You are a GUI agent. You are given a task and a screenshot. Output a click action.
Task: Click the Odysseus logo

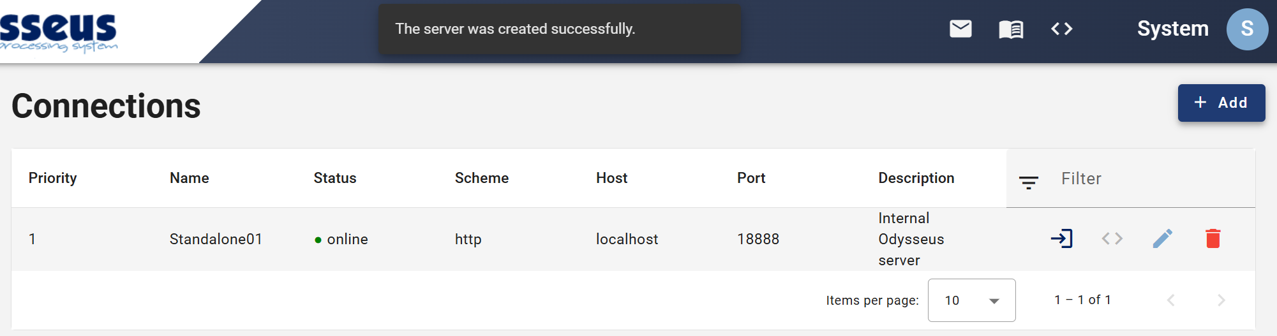click(59, 32)
